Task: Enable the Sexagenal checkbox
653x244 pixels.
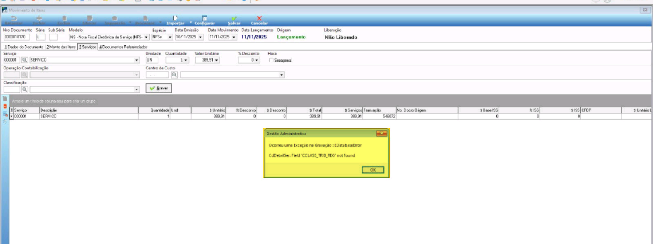Action: [271, 60]
